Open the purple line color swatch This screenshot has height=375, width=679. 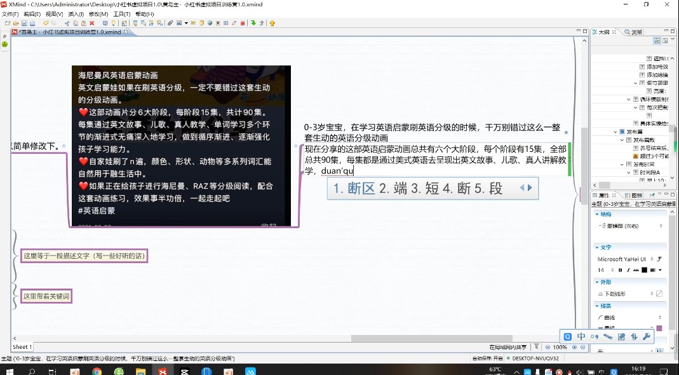pyautogui.click(x=659, y=328)
